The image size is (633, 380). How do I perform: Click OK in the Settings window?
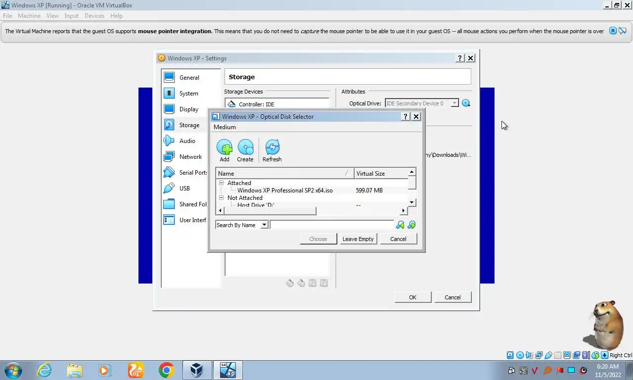(x=413, y=297)
